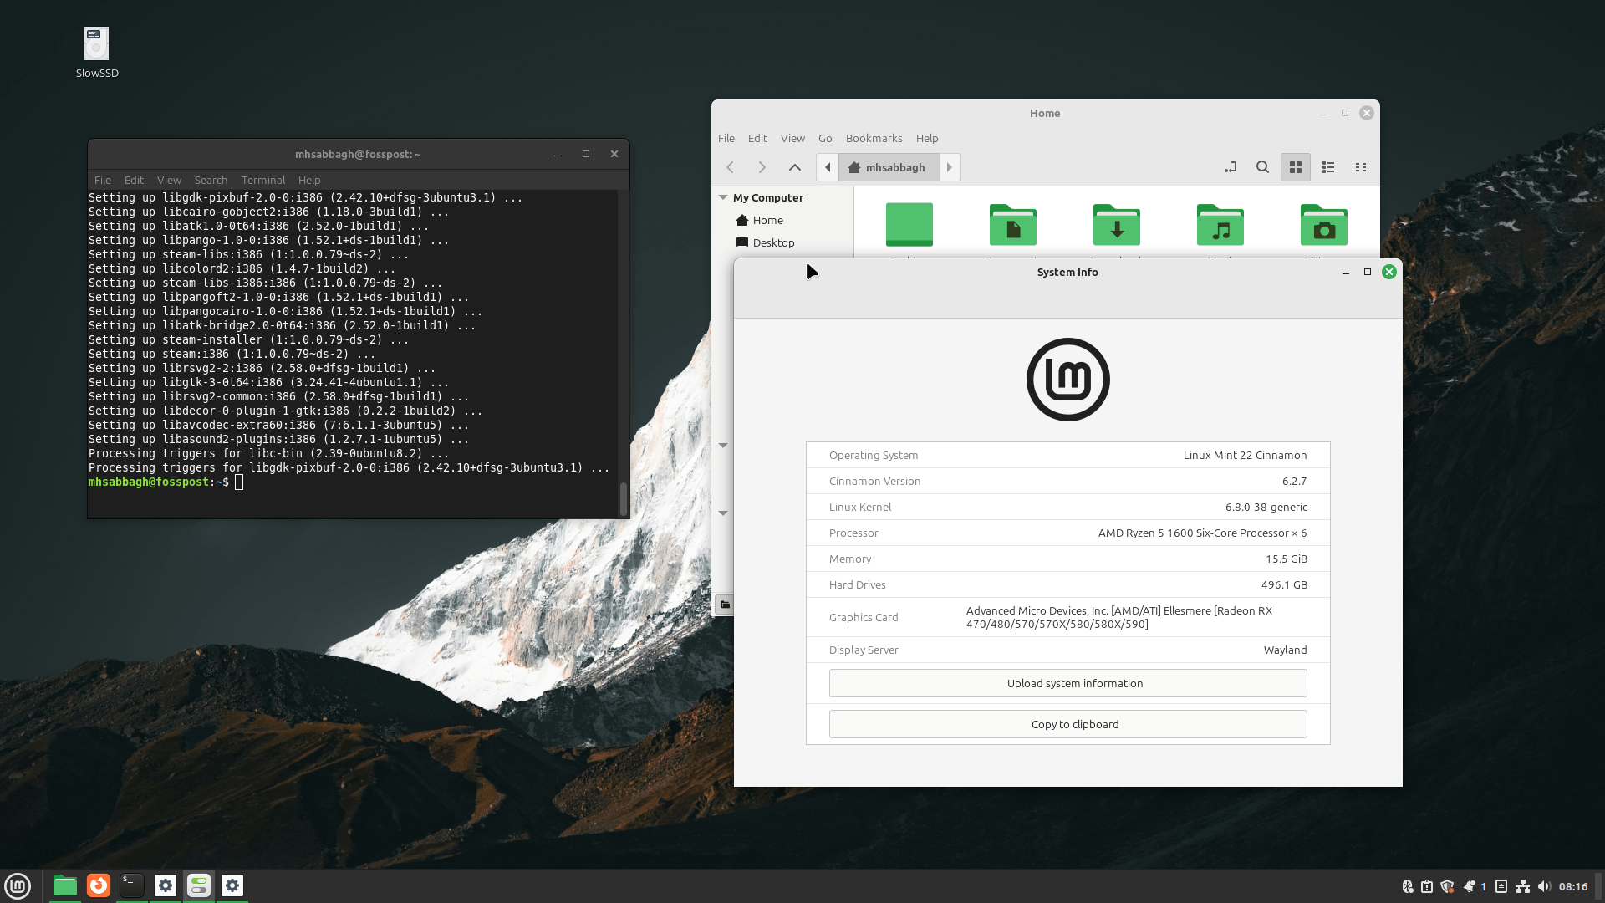
Task: Click the Downloads folder thumbnail
Action: (1116, 224)
